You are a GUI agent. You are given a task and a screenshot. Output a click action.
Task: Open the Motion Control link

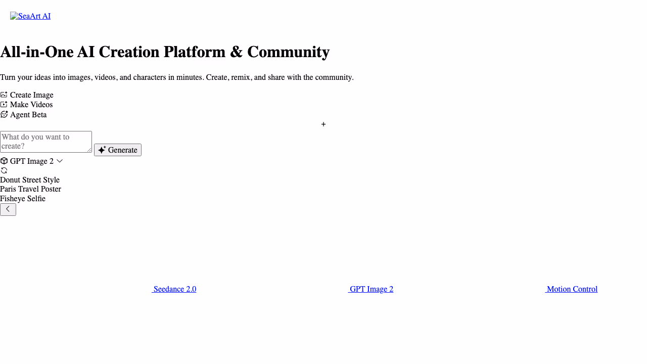[x=572, y=289]
